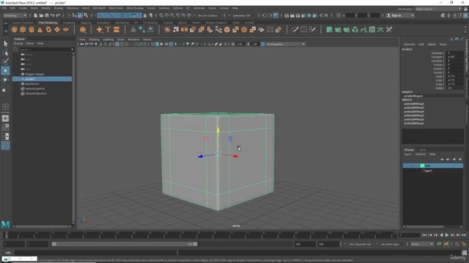Open the UV Editor shelf icon

372,29
